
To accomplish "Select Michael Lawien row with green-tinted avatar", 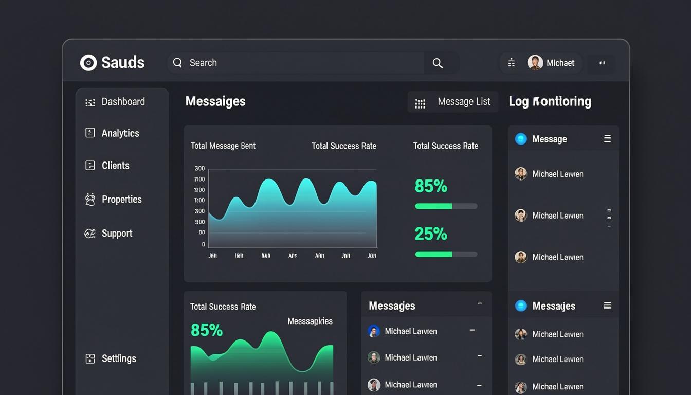I will (426, 357).
